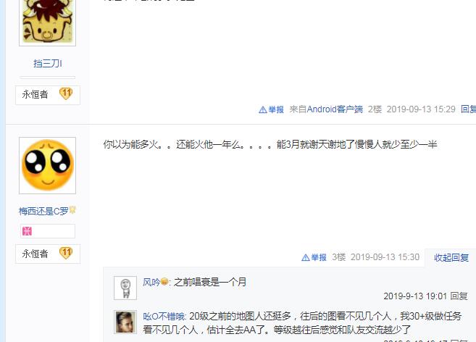The image size is (476, 342).
Task: Open the 呛O不错哦 commenter name link
Action: tap(164, 317)
